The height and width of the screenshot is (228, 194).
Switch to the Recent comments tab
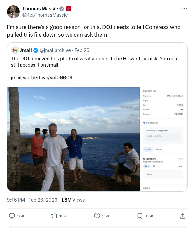point(159,149)
